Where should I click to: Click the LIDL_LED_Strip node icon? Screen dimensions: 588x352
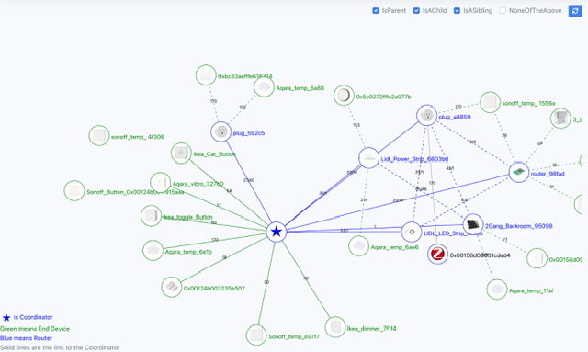point(412,232)
